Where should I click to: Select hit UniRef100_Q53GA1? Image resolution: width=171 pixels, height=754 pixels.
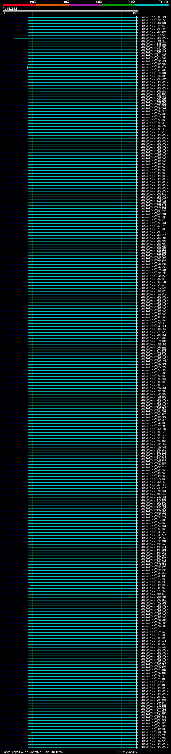[153, 252]
